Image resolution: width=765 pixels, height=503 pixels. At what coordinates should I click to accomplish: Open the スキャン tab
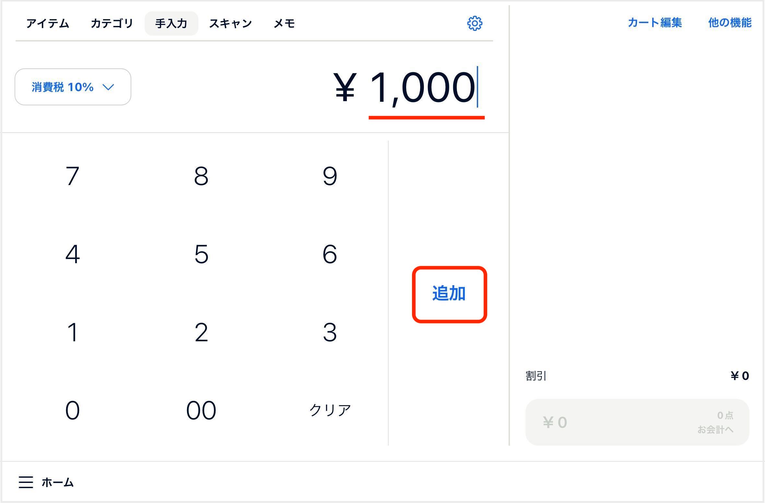[230, 23]
